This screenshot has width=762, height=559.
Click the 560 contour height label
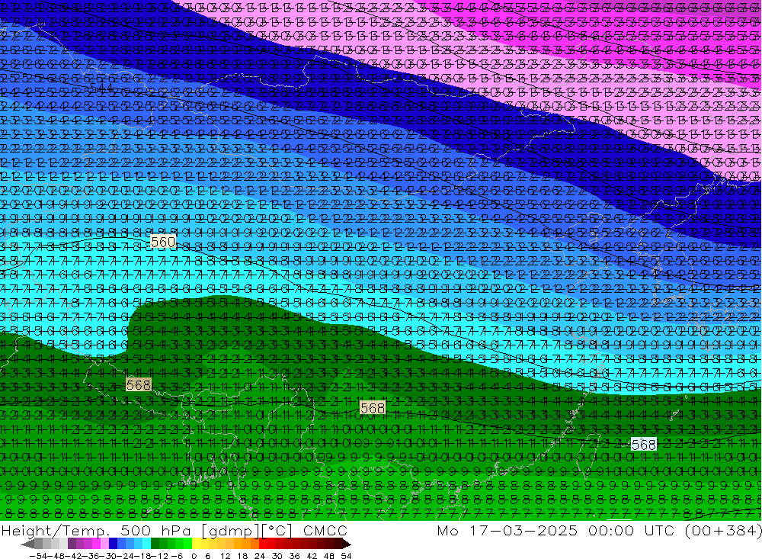tap(163, 242)
